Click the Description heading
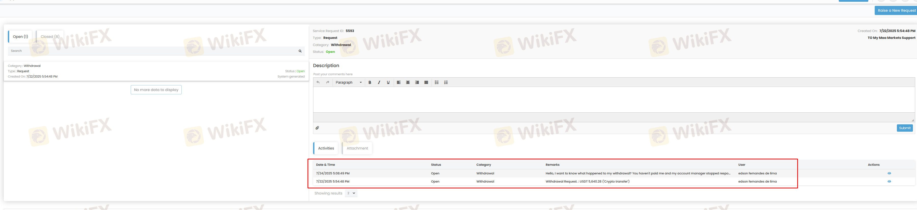The image size is (917, 210). [x=326, y=66]
